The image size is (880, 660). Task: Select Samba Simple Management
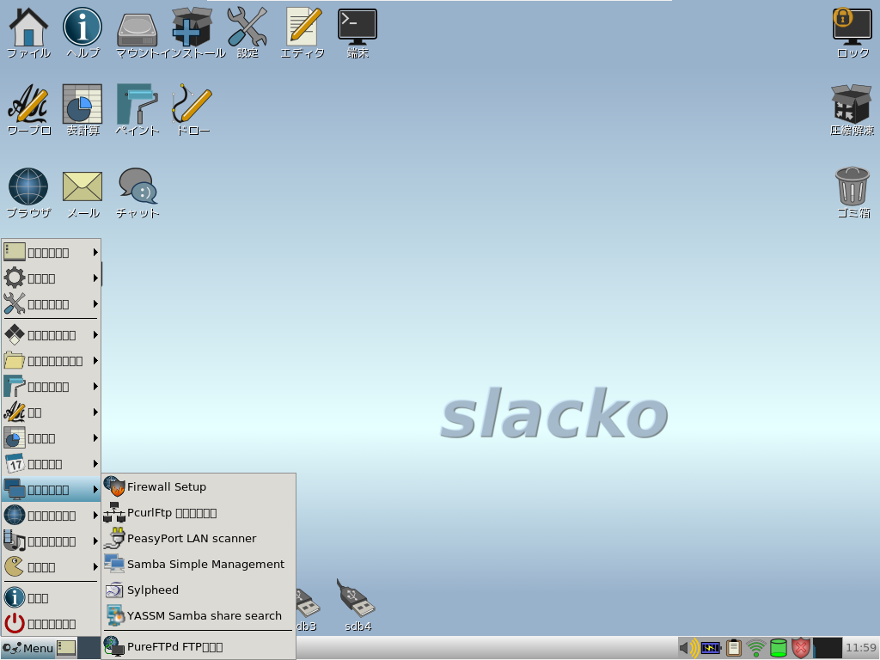point(199,565)
